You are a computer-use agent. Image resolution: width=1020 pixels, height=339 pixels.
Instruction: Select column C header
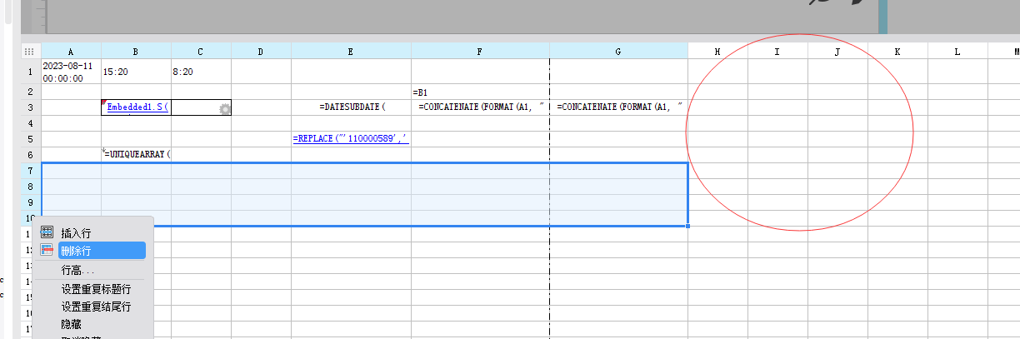coord(201,52)
